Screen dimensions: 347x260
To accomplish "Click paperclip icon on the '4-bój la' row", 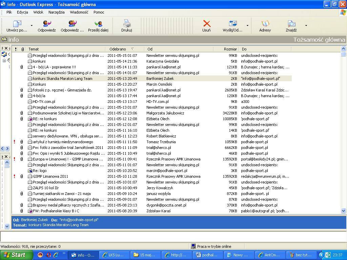I will pos(22,96).
